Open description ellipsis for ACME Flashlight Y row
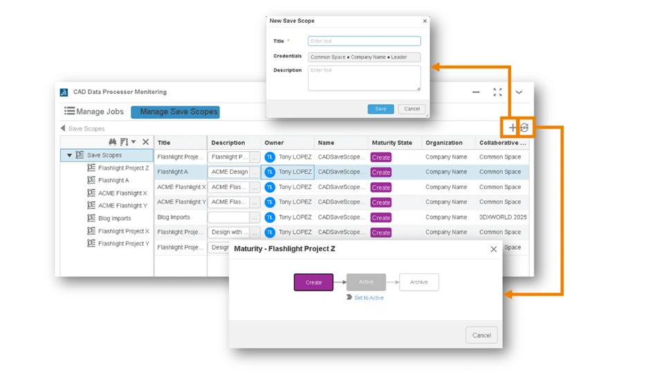Viewport: 664px width, 372px height. (x=255, y=202)
